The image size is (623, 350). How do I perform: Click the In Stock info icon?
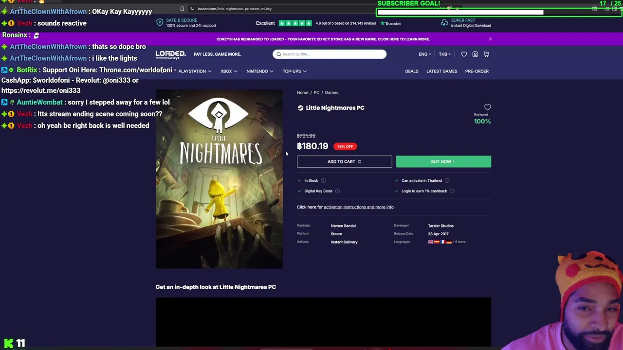pyautogui.click(x=323, y=180)
